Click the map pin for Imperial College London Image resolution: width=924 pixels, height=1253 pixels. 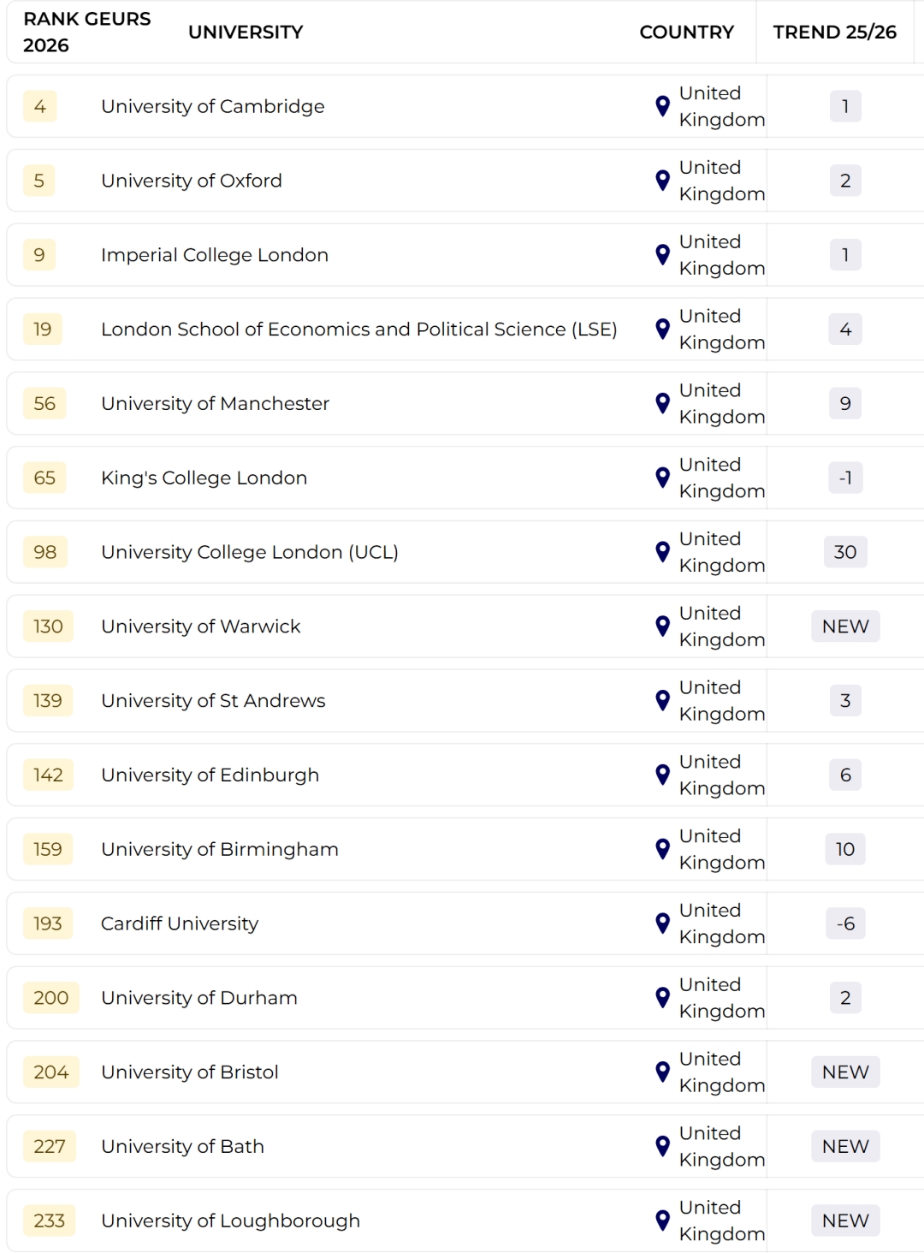tap(662, 255)
